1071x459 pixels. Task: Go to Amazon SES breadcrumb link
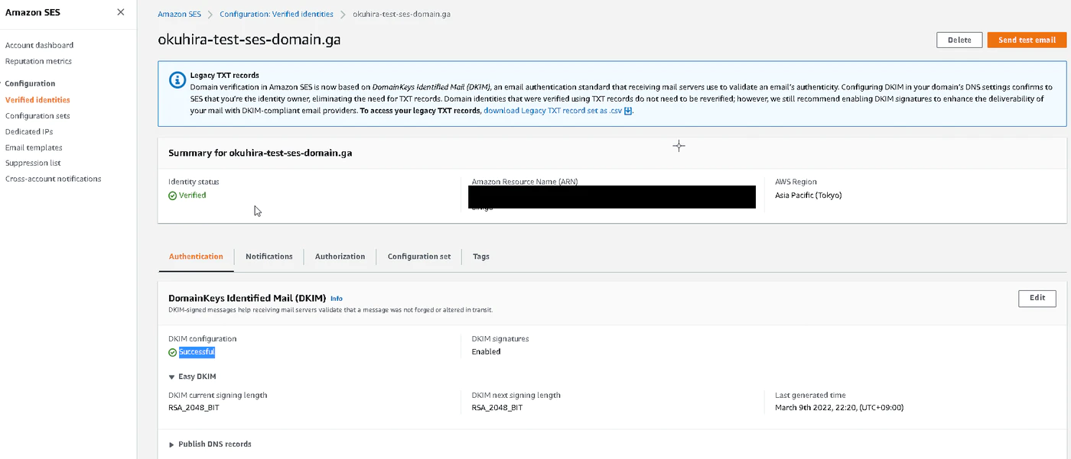click(x=179, y=15)
